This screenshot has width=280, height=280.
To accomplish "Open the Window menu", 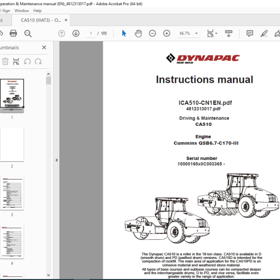I will click(x=22, y=11).
